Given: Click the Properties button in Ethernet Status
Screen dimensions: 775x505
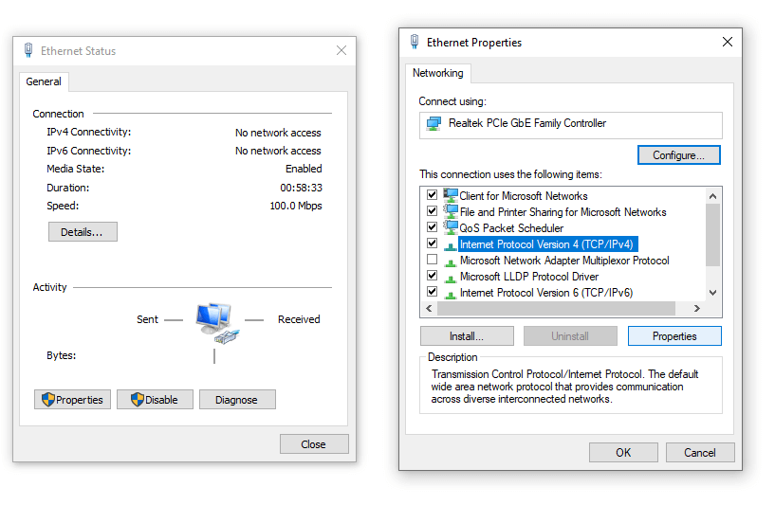Looking at the screenshot, I should click(72, 400).
